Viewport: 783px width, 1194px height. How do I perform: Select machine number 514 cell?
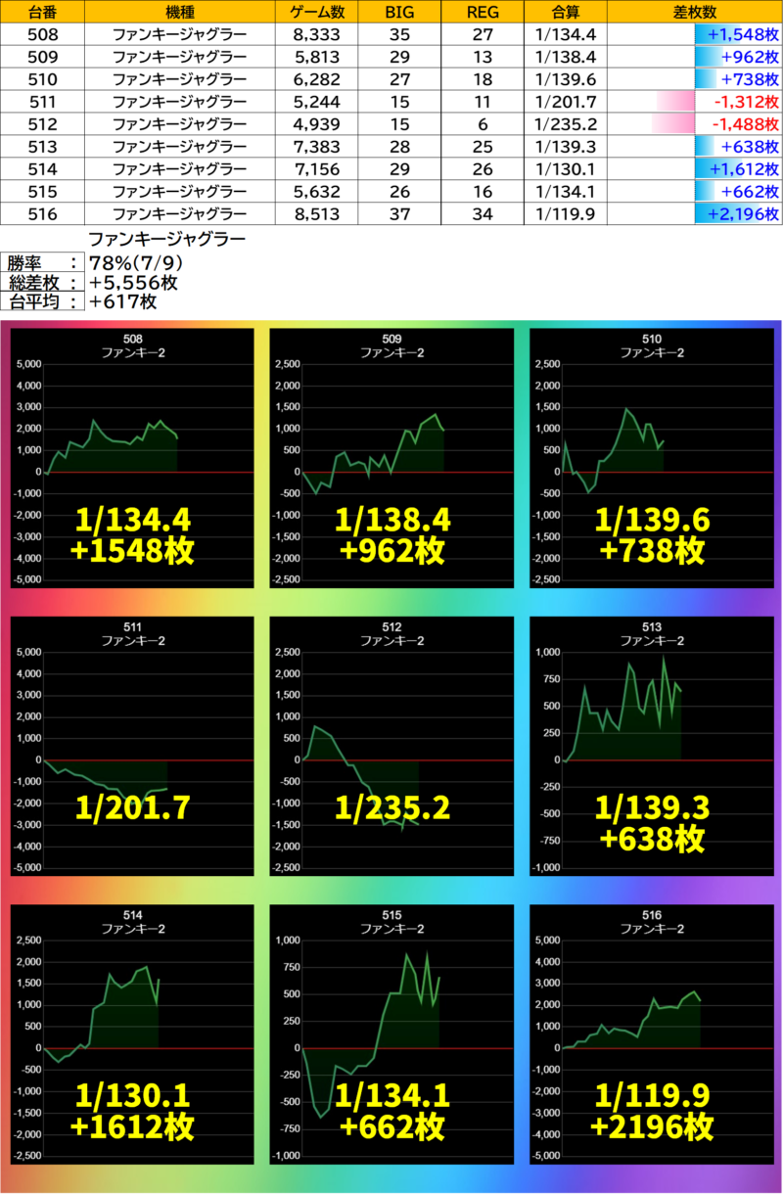pos(43,169)
